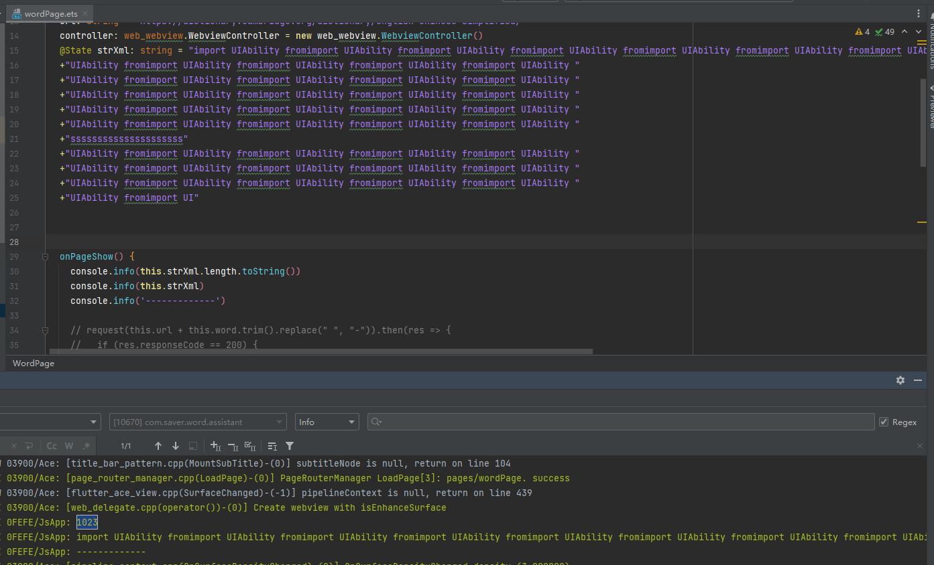
Task: Jump to previous search occurrence
Action: [158, 446]
